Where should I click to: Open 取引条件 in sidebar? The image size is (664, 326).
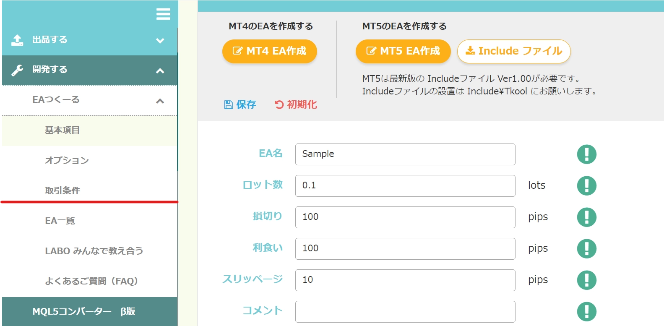89,191
